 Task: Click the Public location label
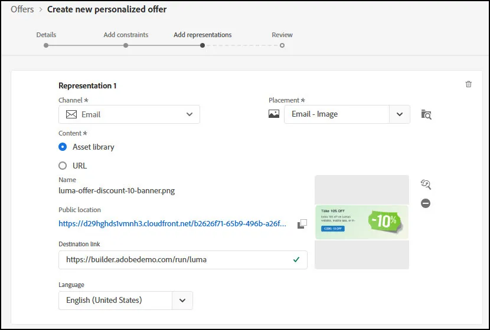click(80, 210)
